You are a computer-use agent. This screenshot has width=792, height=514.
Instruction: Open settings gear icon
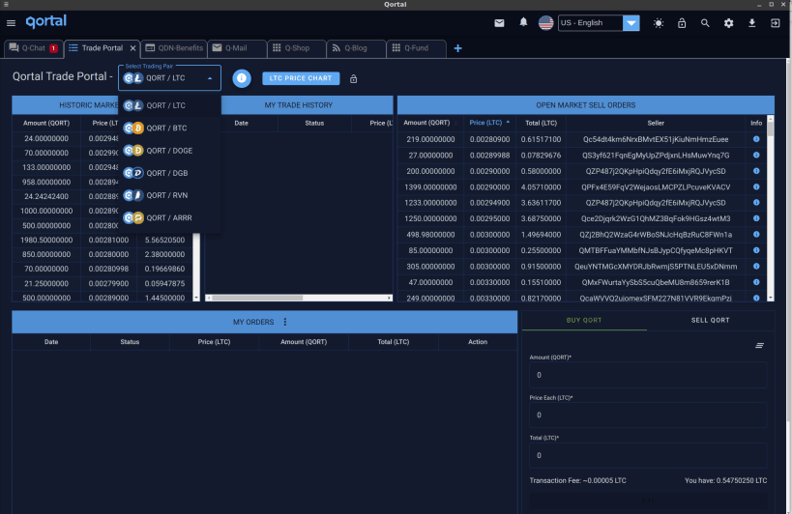pos(728,23)
